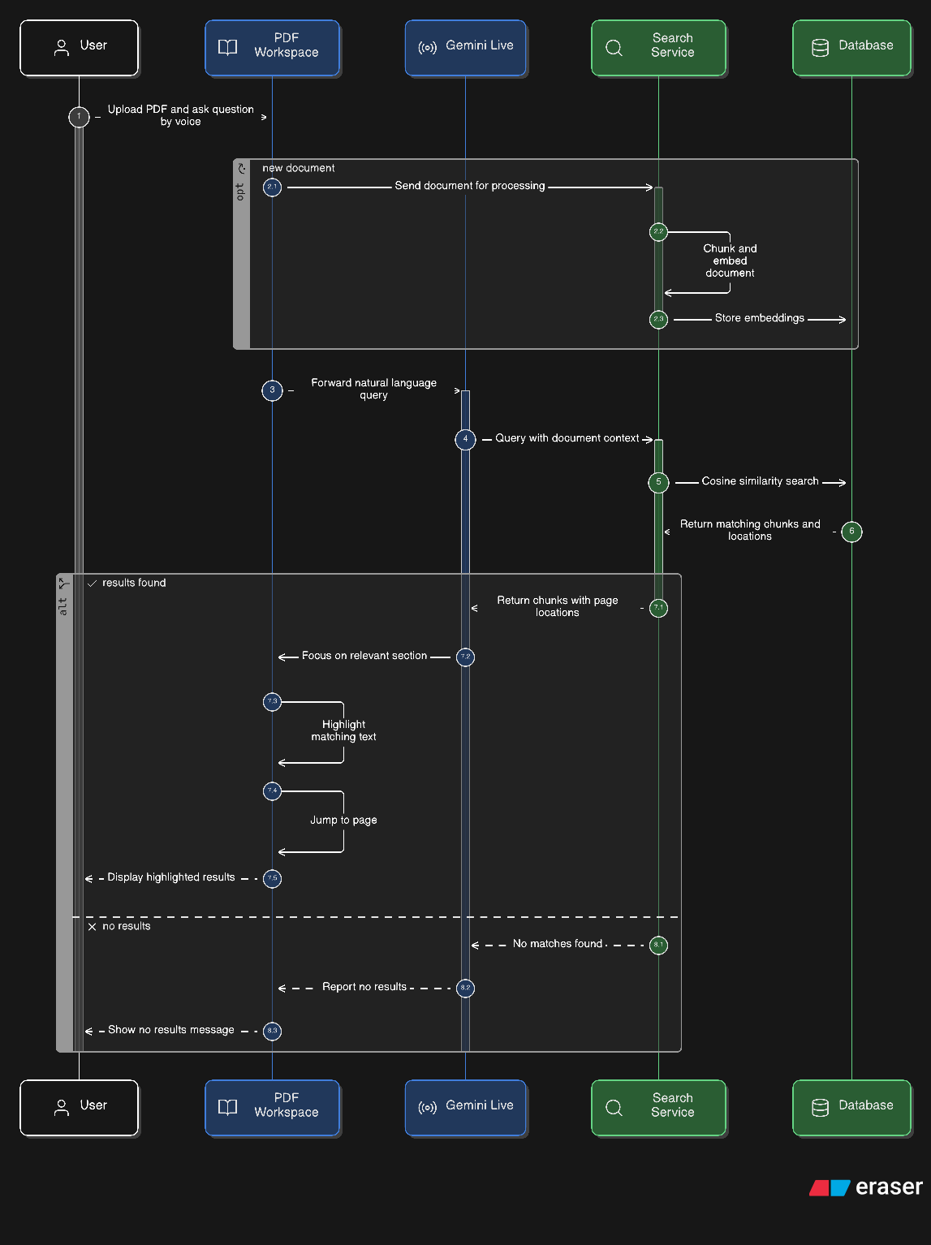
Task: Click the cylinder icon in the bottom Database box
Action: (x=821, y=1108)
